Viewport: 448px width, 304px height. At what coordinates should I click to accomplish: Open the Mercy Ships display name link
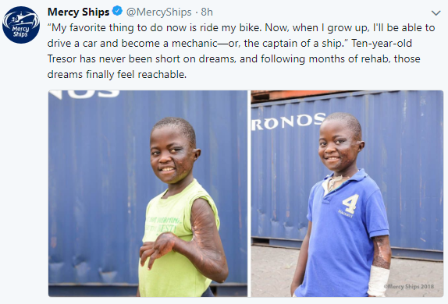(x=78, y=12)
